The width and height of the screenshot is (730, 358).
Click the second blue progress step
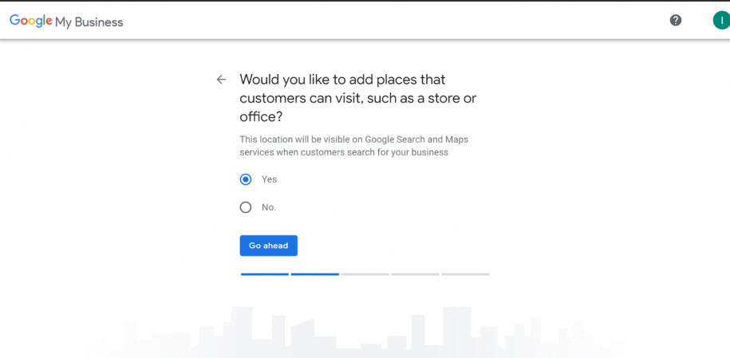click(315, 274)
